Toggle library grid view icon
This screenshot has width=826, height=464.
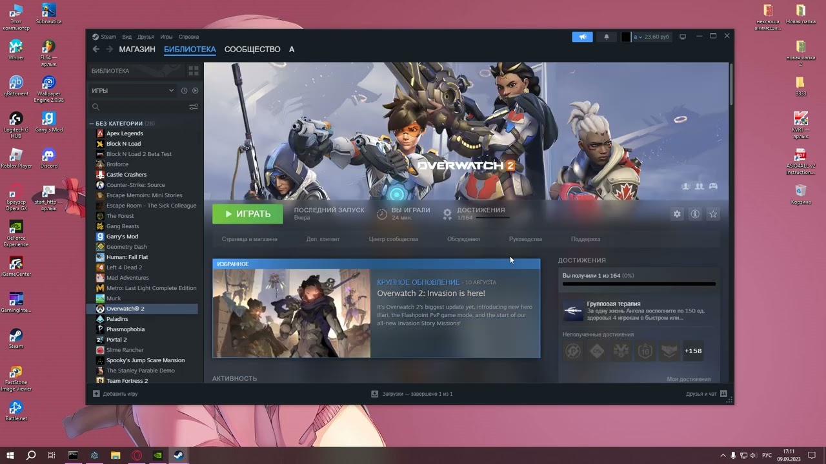pos(193,71)
